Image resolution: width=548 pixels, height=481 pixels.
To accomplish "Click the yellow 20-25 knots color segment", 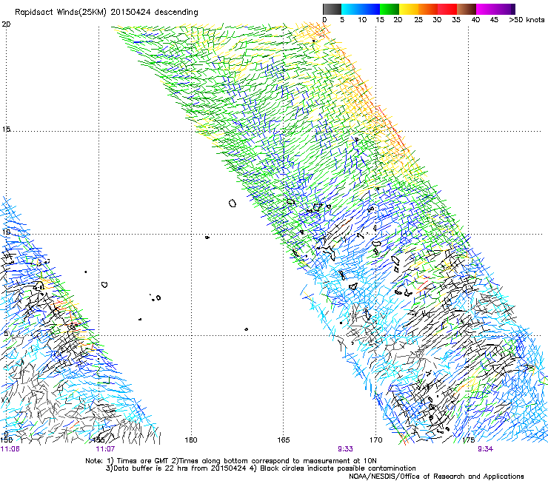I will point(409,9).
